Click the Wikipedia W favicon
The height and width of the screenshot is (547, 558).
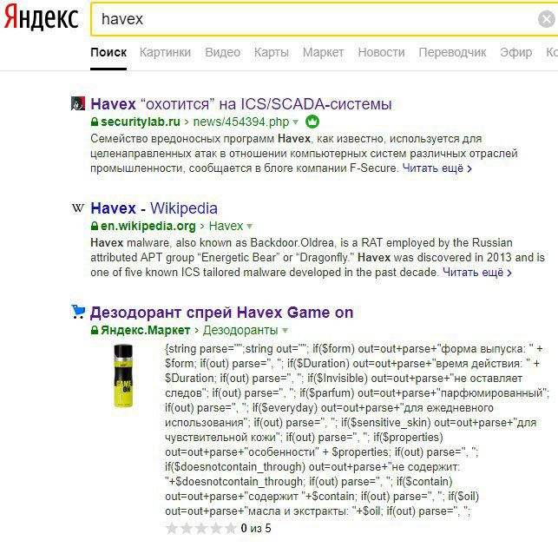[x=78, y=208]
